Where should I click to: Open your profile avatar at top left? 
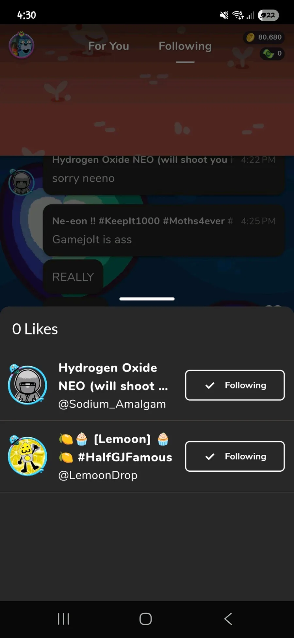tap(22, 45)
